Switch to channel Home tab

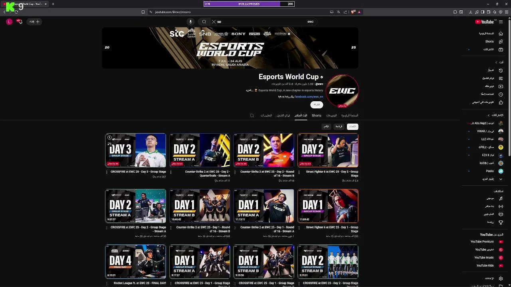pyautogui.click(x=350, y=116)
